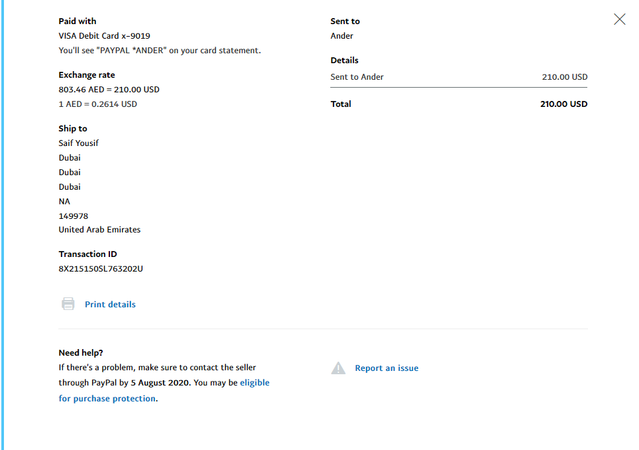
Task: Close the transaction details panel
Action: click(619, 19)
